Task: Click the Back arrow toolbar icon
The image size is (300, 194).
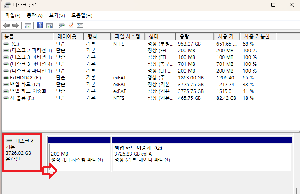Action: pyautogui.click(x=6, y=25)
